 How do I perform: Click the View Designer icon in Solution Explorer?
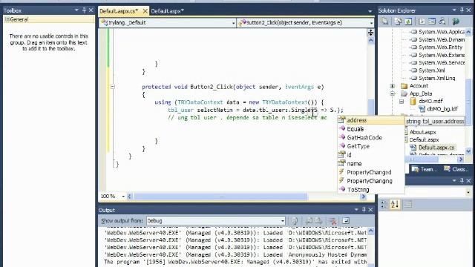click(432, 22)
